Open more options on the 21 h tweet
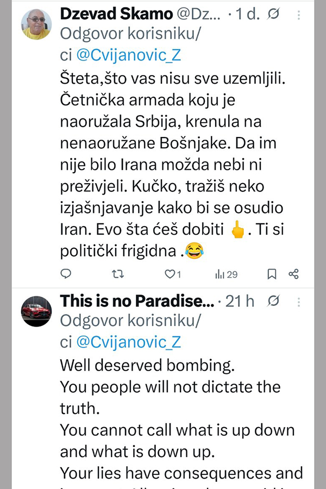The width and height of the screenshot is (326, 489). click(x=298, y=301)
